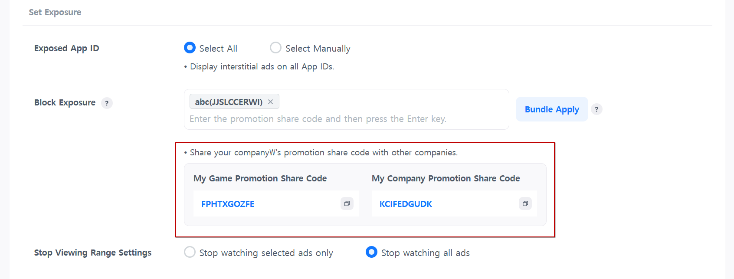Copy the game promotion share code FPHTXGOZFE
This screenshot has height=279, width=734.
click(x=347, y=204)
